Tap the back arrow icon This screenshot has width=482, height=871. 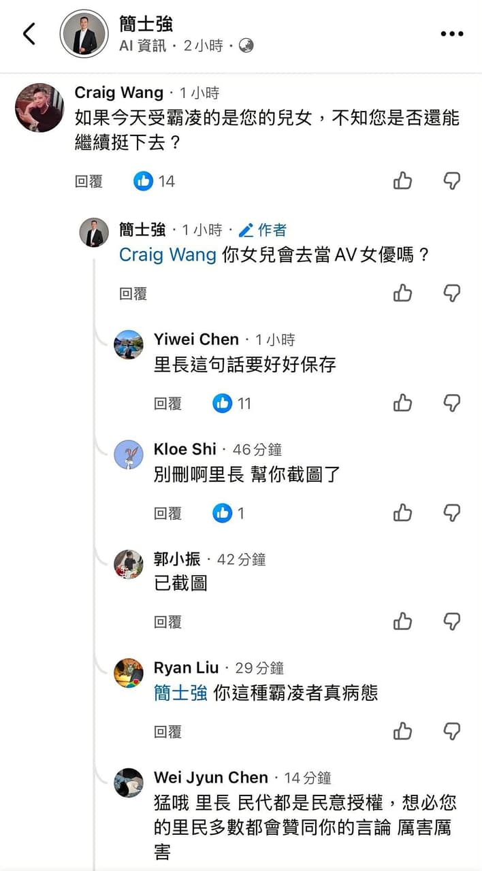click(x=29, y=33)
